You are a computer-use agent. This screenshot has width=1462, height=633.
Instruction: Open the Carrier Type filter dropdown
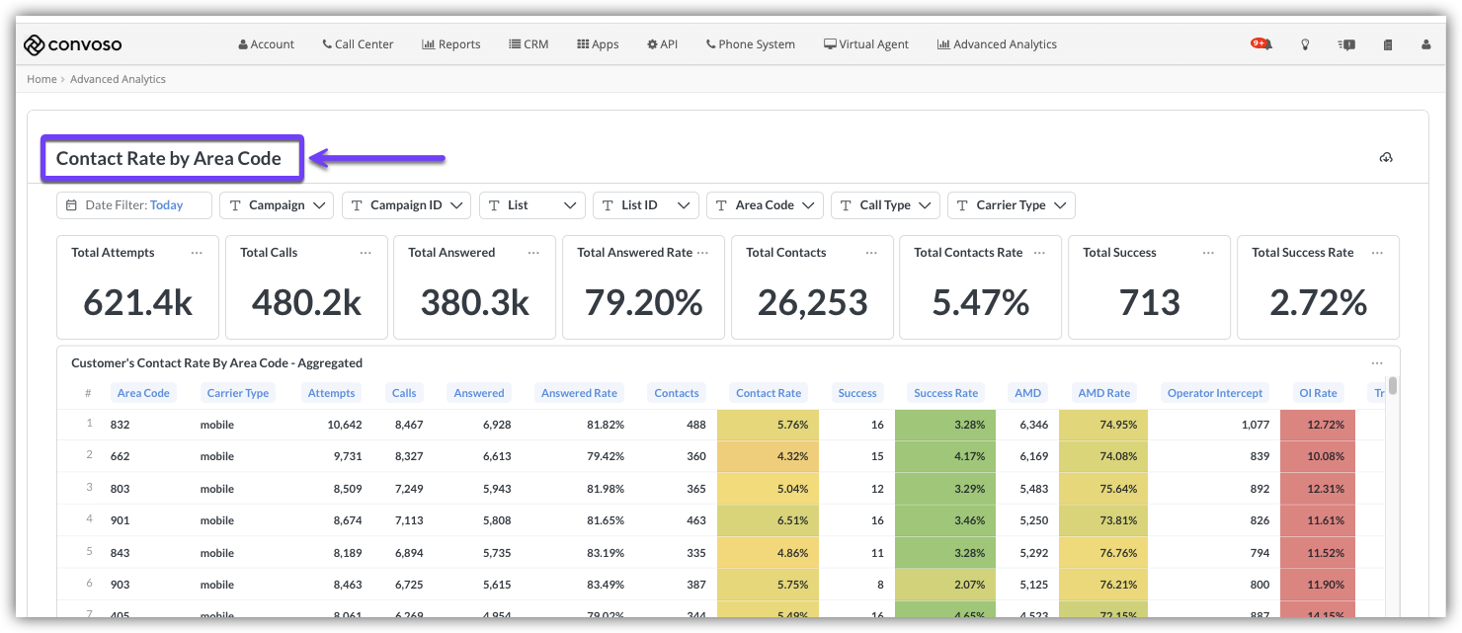coord(1011,205)
